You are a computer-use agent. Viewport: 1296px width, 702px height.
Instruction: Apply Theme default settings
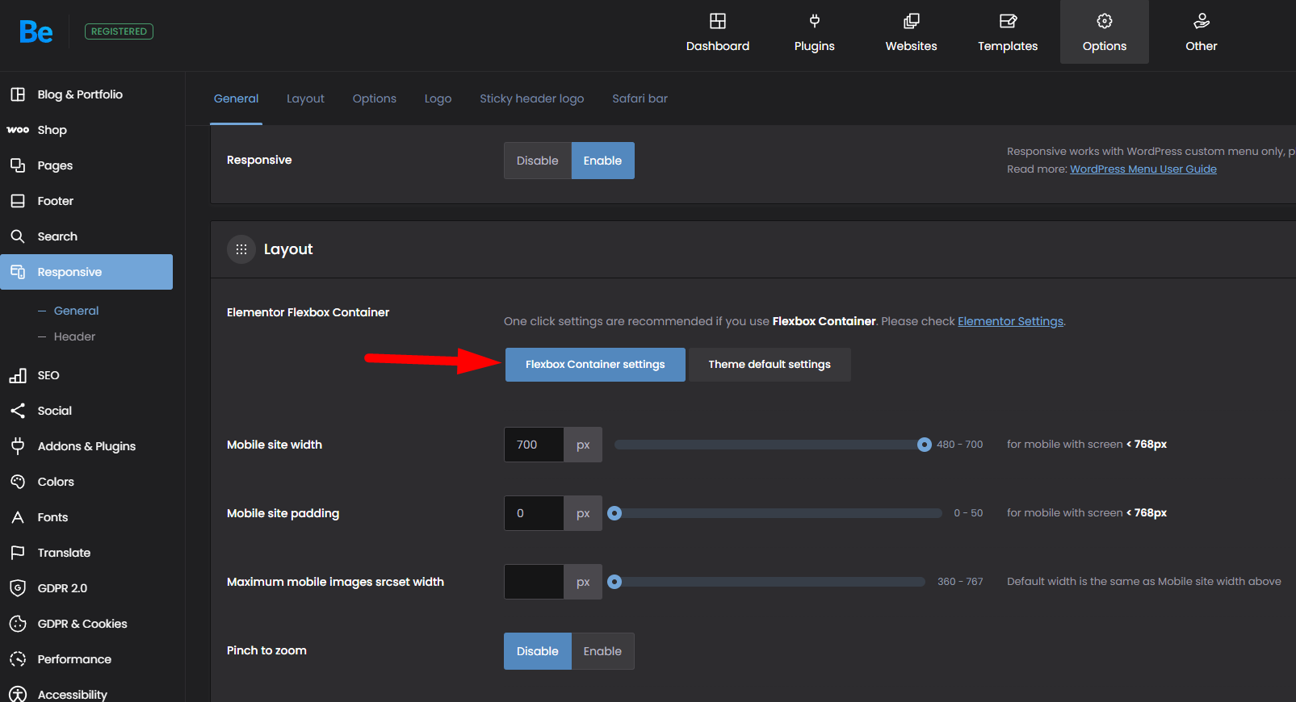tap(770, 365)
